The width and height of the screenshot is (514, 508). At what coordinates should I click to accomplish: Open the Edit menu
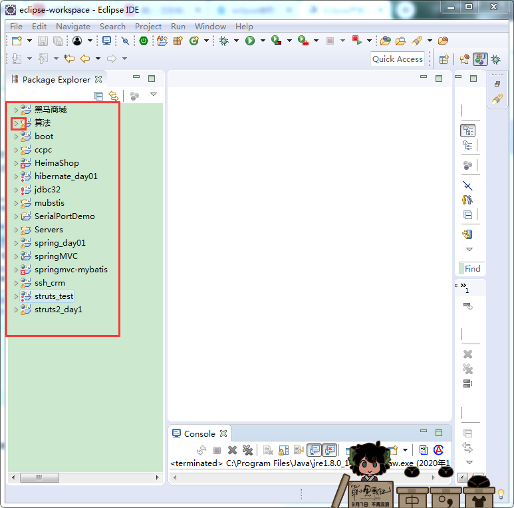point(39,26)
